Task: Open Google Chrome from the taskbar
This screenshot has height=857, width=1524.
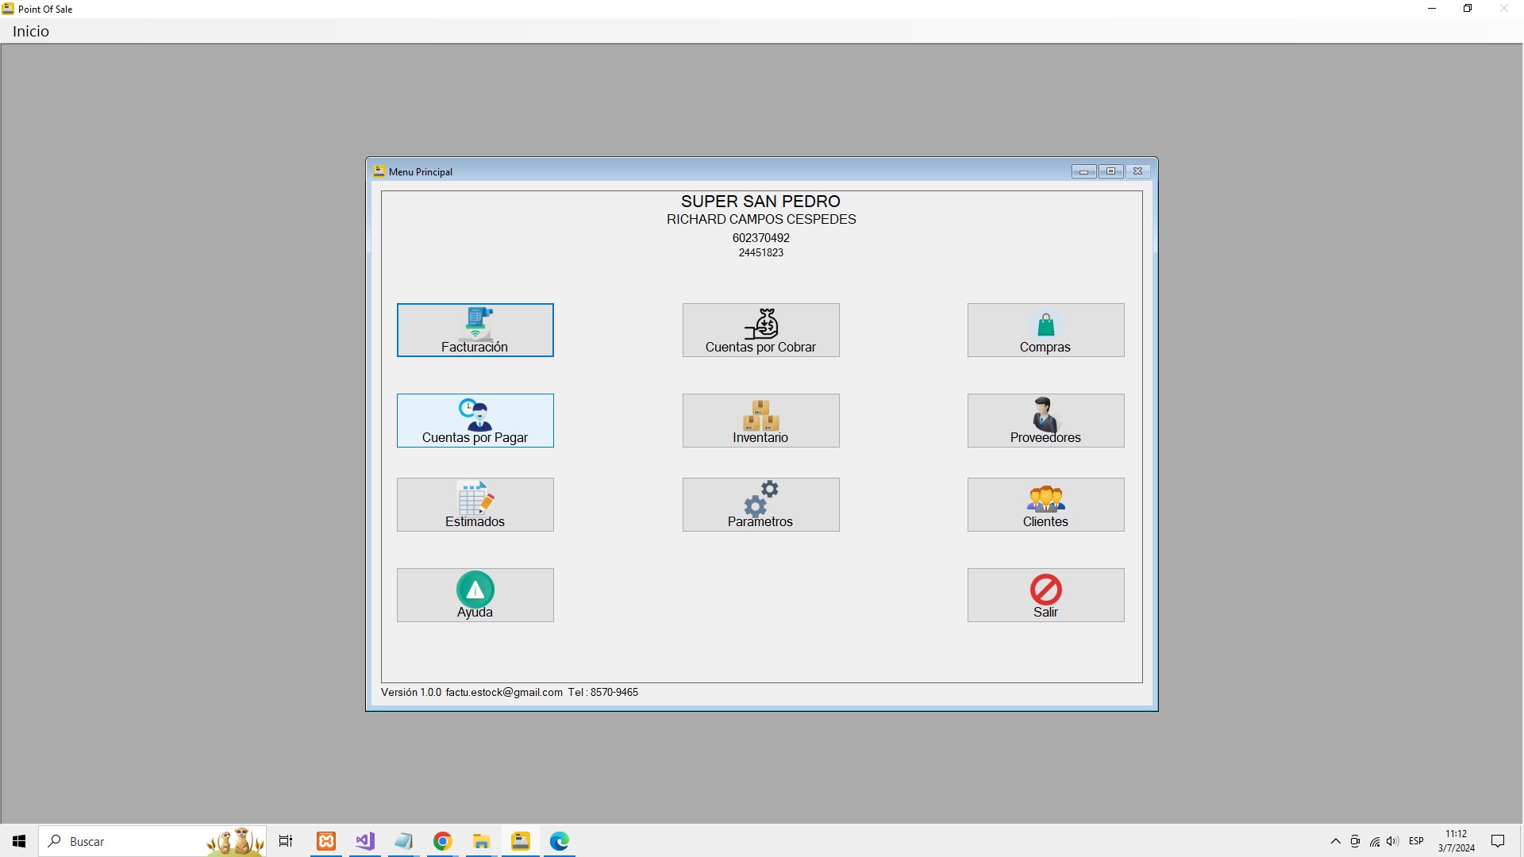Action: tap(443, 841)
